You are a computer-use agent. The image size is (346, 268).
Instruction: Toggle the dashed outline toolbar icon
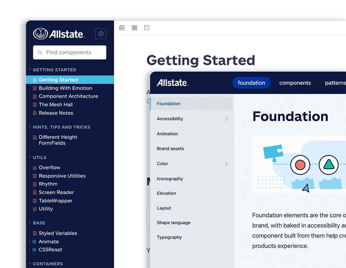[147, 28]
